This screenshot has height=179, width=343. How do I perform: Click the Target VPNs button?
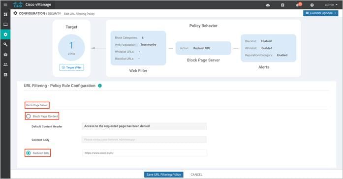coord(71,67)
